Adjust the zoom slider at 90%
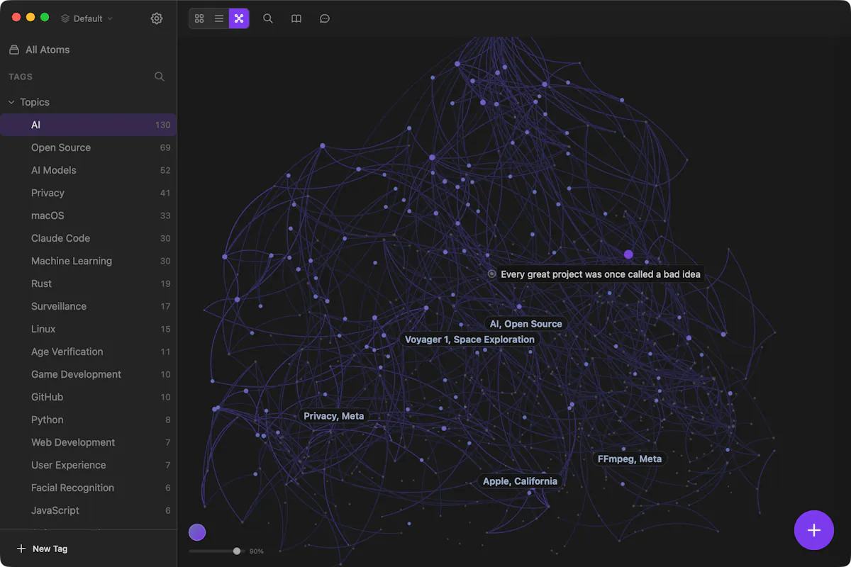The width and height of the screenshot is (851, 567). (x=237, y=551)
